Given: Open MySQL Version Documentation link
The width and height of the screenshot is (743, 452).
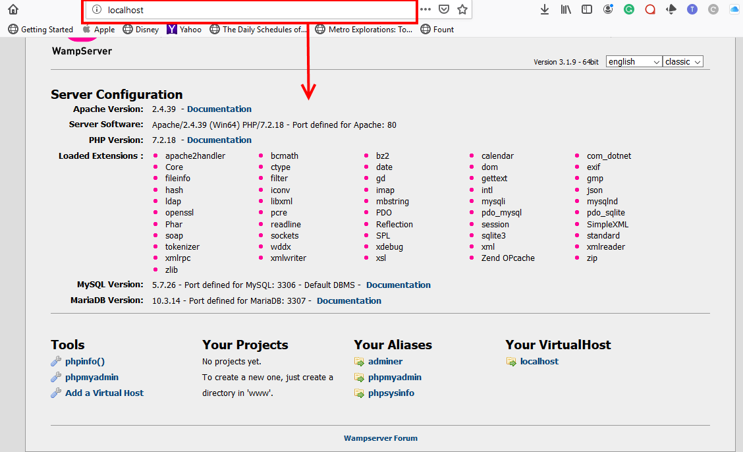Looking at the screenshot, I should (398, 285).
